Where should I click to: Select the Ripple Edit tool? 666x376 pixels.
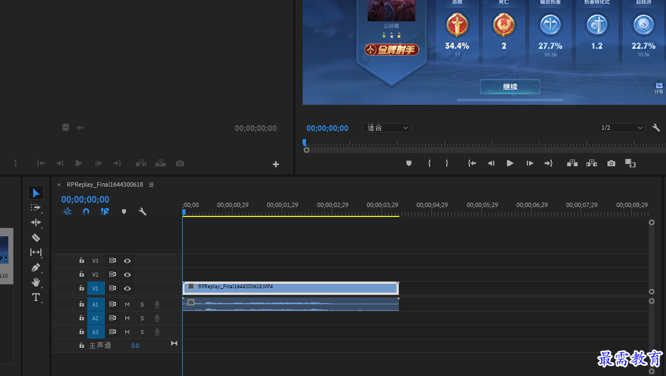[36, 223]
